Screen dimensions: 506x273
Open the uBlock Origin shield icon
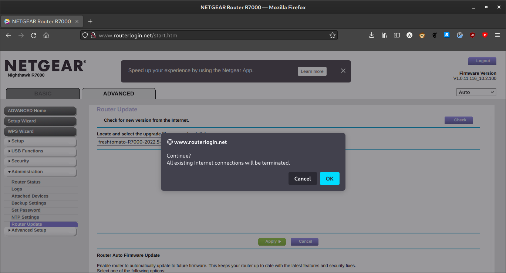point(472,35)
